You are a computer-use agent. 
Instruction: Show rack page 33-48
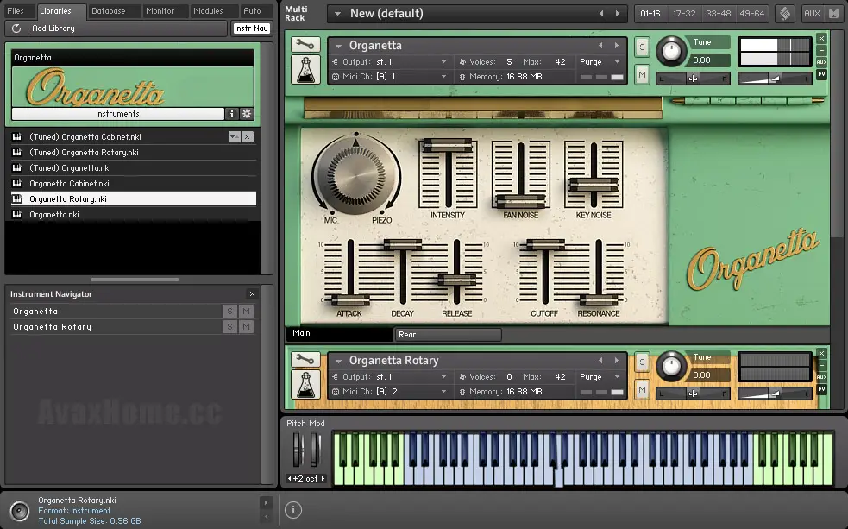point(719,14)
